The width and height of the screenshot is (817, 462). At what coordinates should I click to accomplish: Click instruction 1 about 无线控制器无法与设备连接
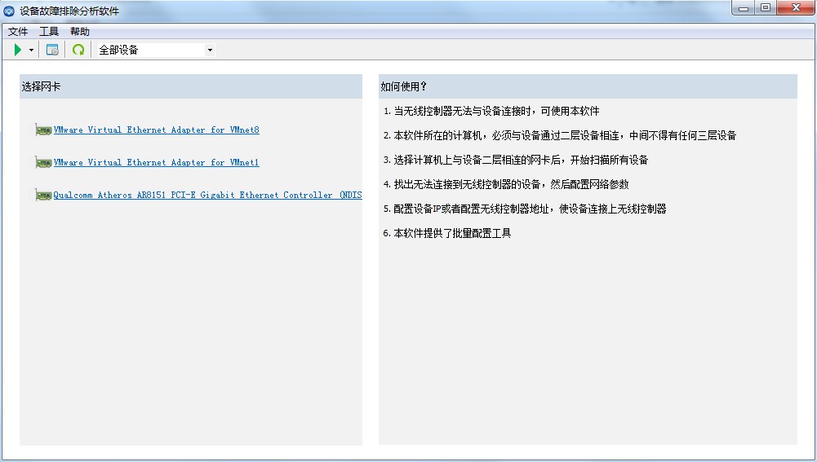tap(491, 111)
